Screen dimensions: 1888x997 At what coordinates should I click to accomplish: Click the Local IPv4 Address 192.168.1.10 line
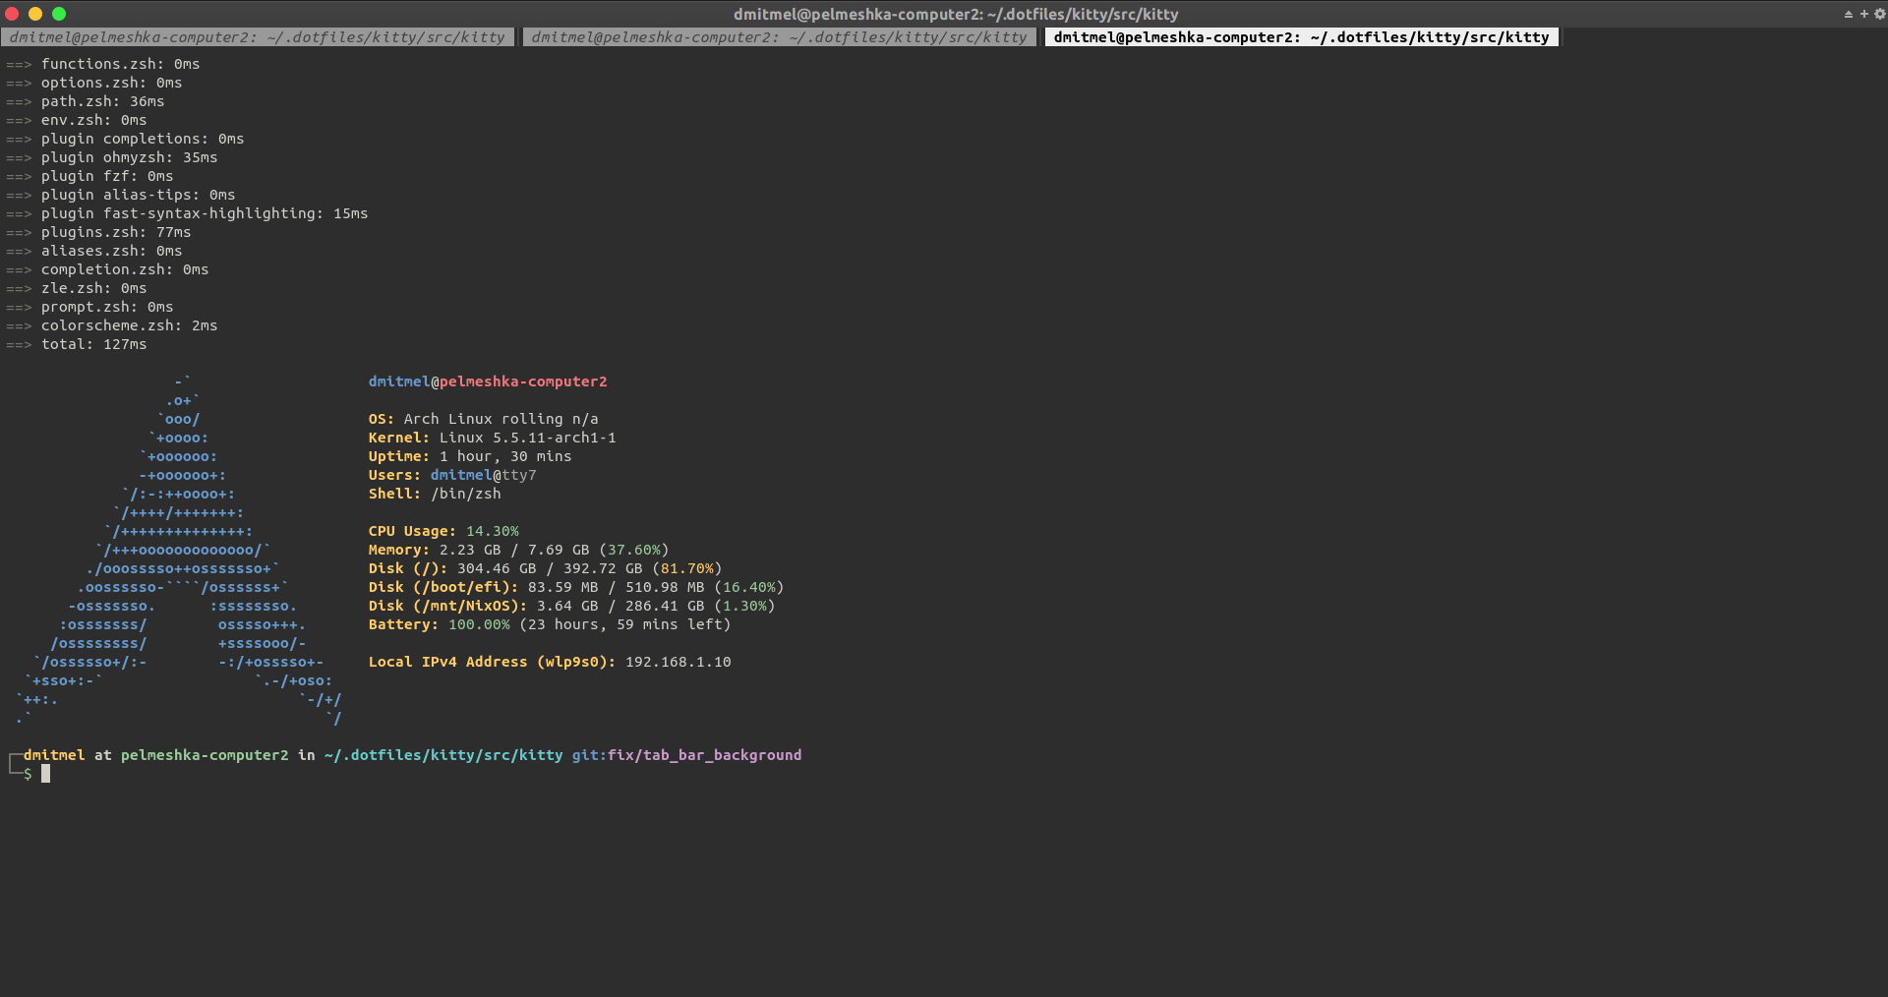[550, 662]
